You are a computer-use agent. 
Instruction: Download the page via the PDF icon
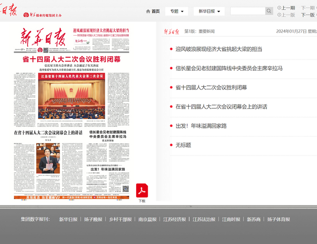[x=141, y=190]
